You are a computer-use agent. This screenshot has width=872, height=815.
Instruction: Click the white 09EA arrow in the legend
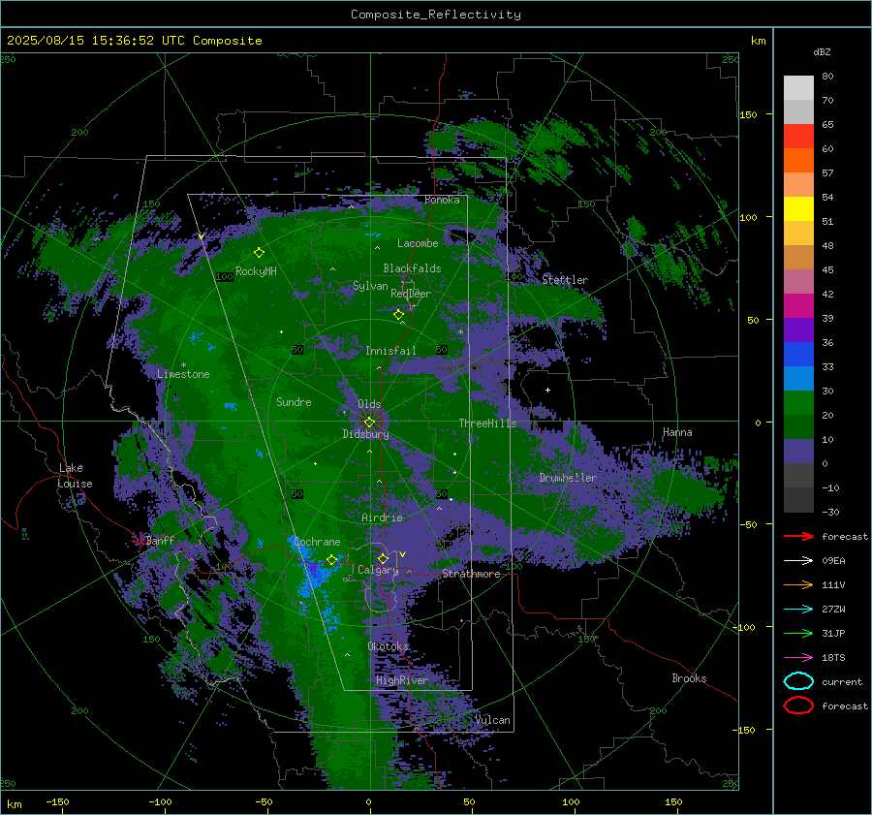coord(798,561)
